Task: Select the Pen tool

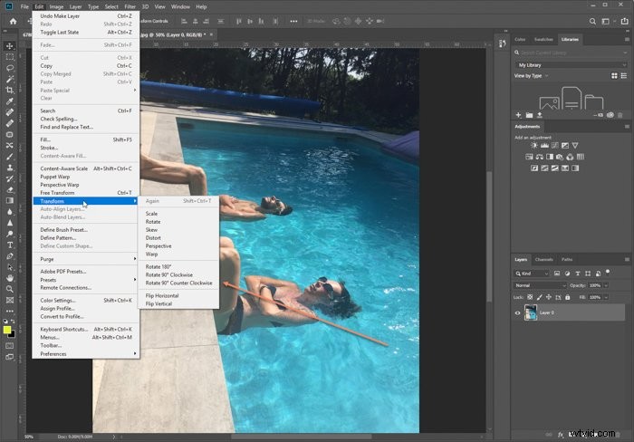Action: point(10,256)
